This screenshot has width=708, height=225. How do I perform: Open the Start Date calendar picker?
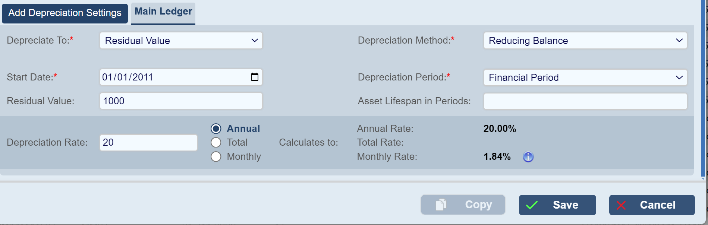tap(255, 77)
